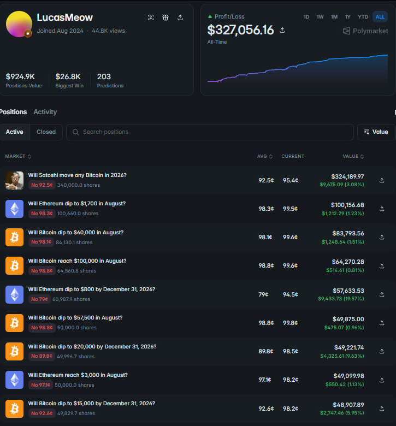Click LucasMeow's gradient profile avatar

[x=19, y=24]
